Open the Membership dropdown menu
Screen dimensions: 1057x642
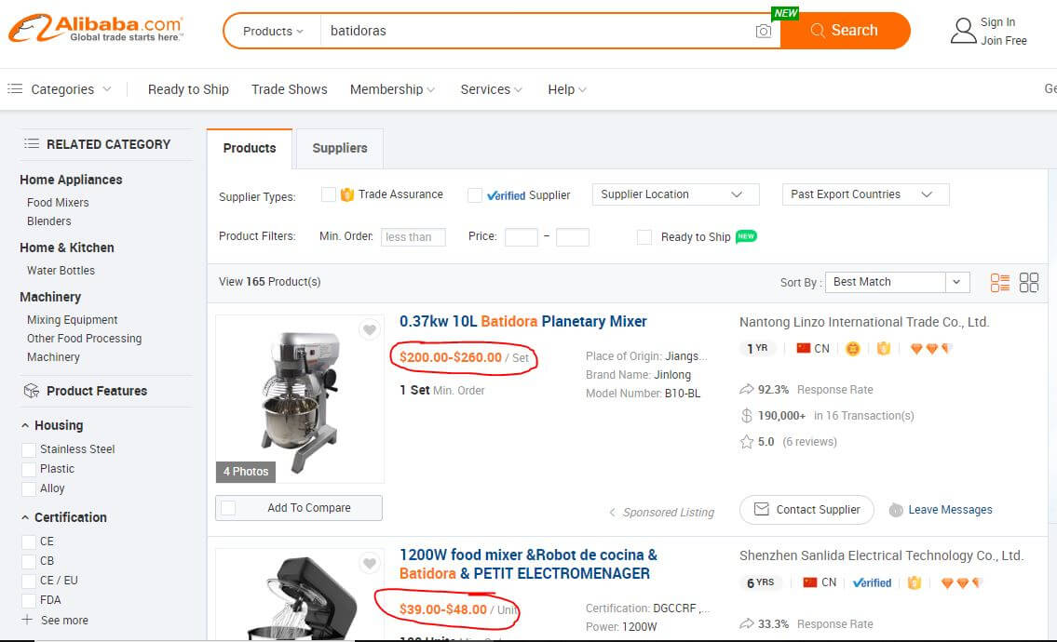(x=392, y=89)
